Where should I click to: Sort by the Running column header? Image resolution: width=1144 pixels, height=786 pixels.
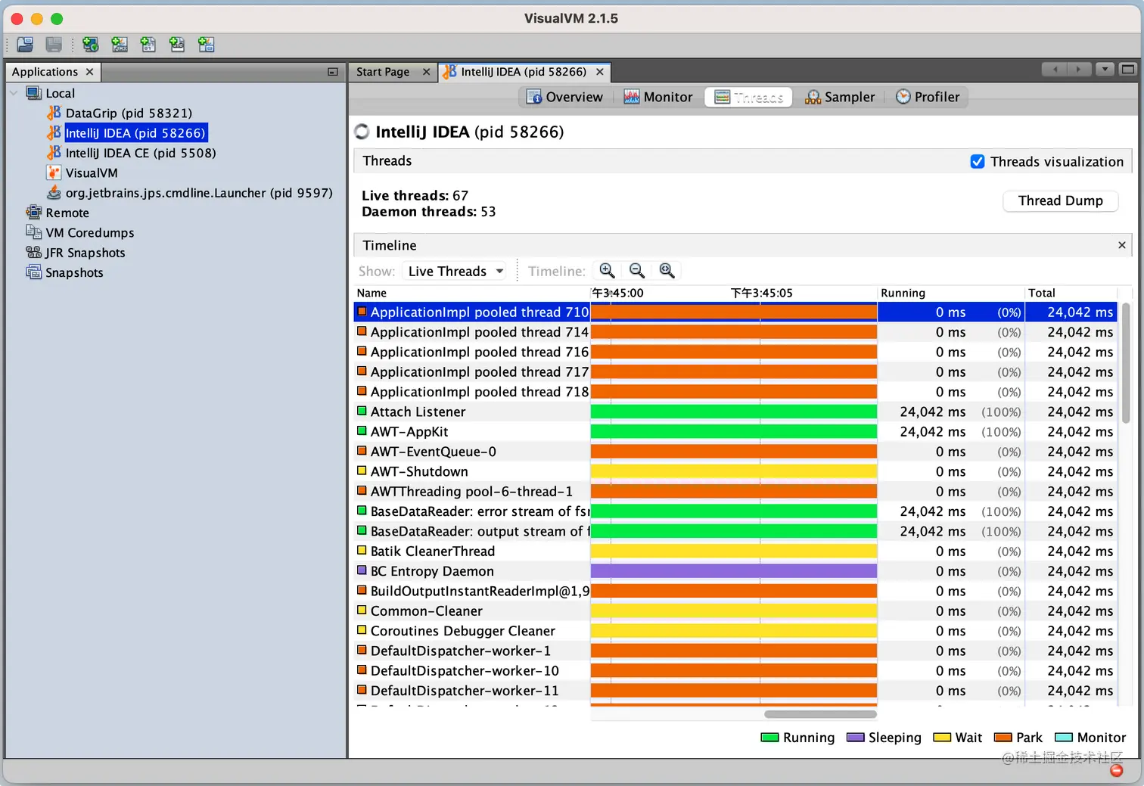tap(951, 293)
